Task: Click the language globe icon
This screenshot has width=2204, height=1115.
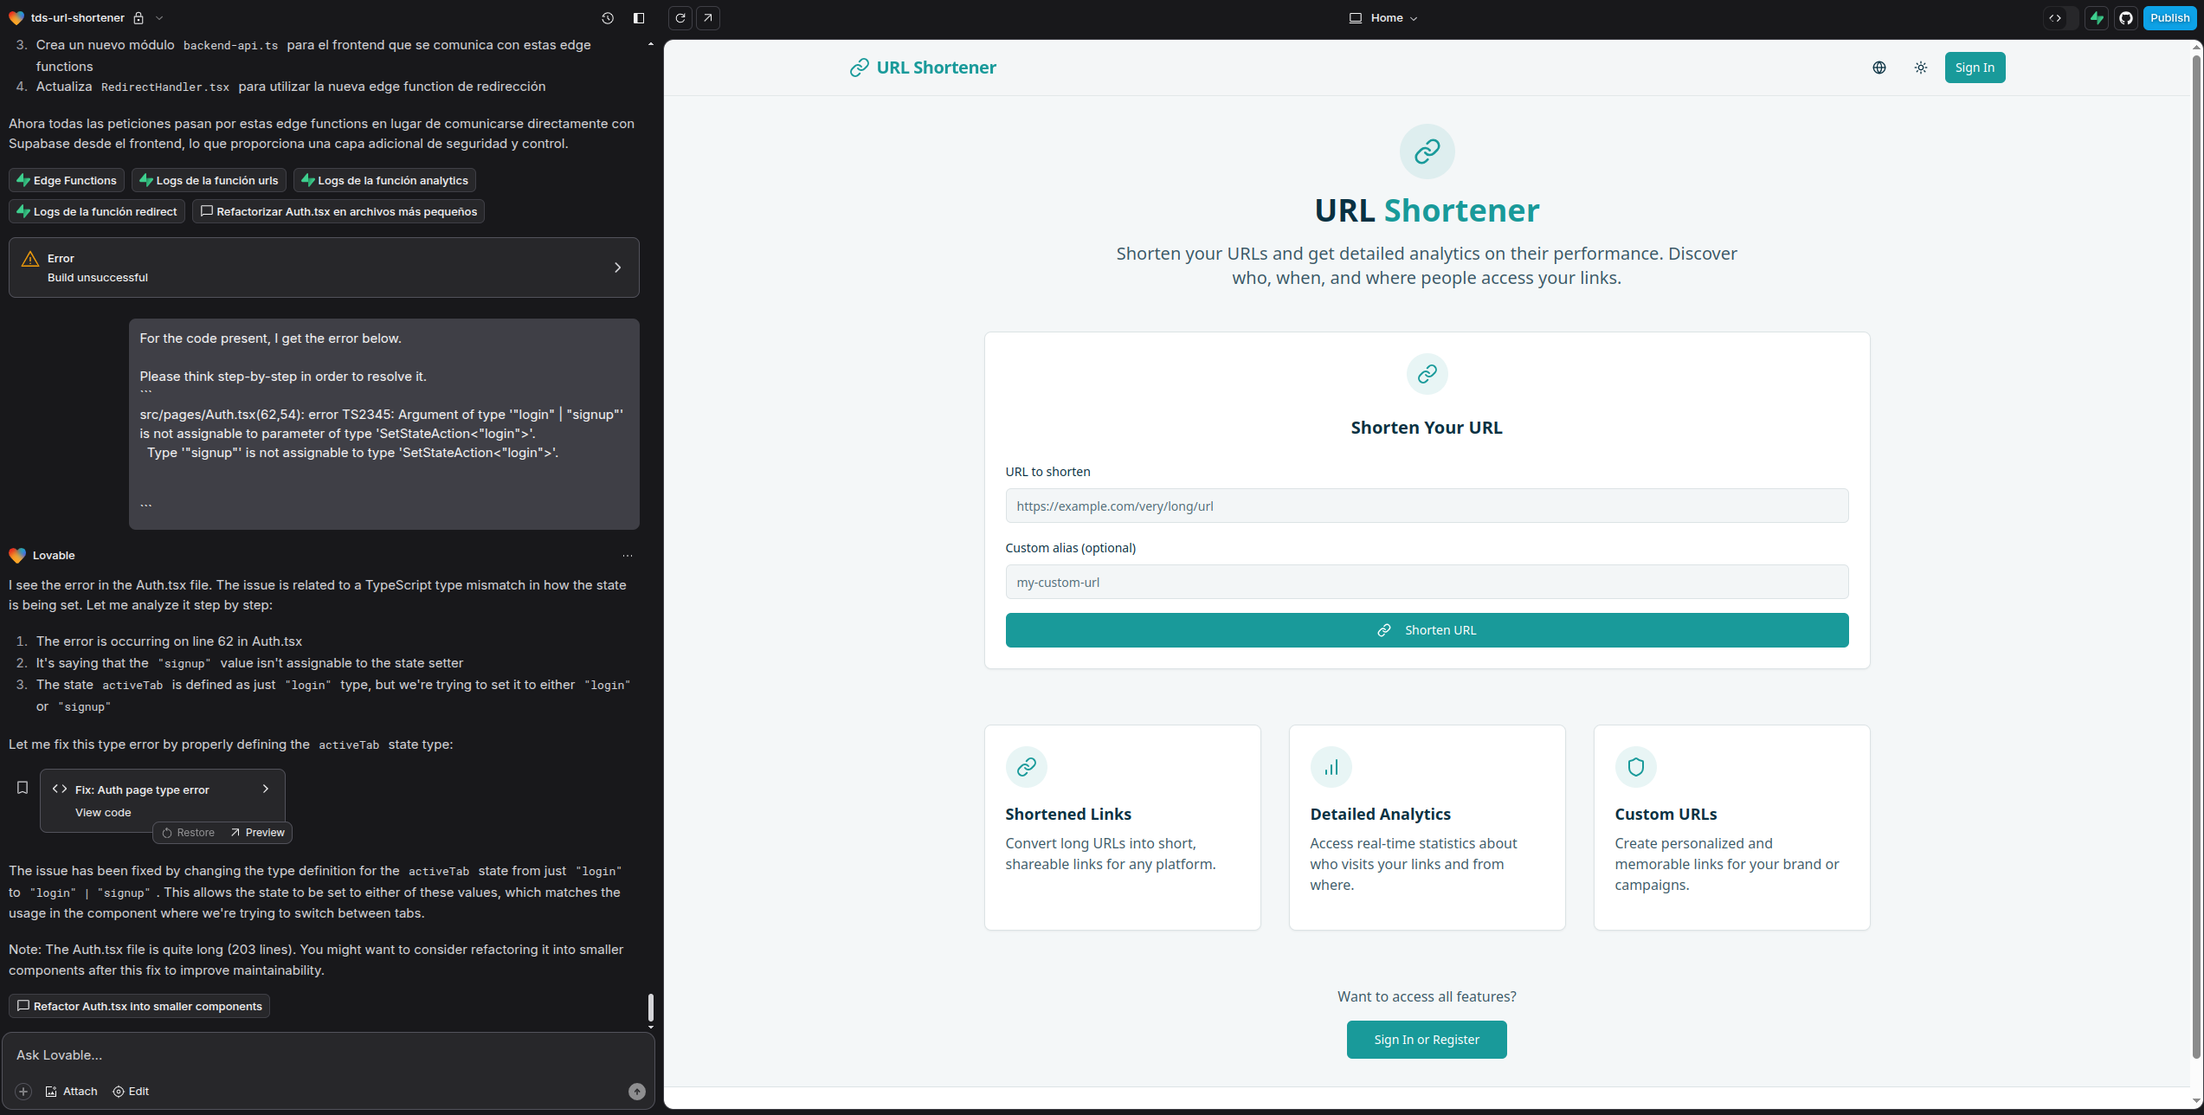Action: click(1879, 68)
